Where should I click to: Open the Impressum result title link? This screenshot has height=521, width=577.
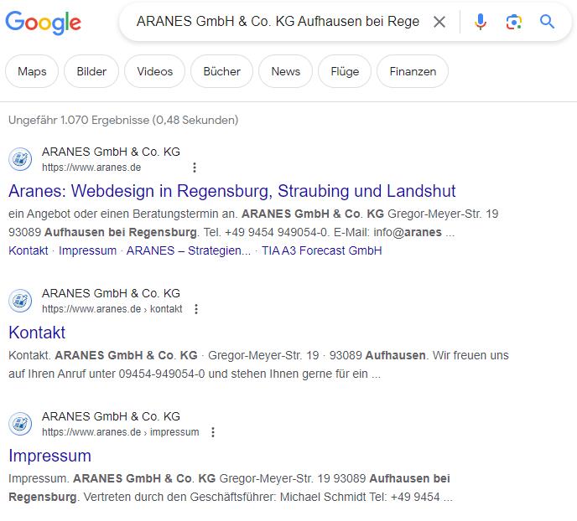click(49, 456)
